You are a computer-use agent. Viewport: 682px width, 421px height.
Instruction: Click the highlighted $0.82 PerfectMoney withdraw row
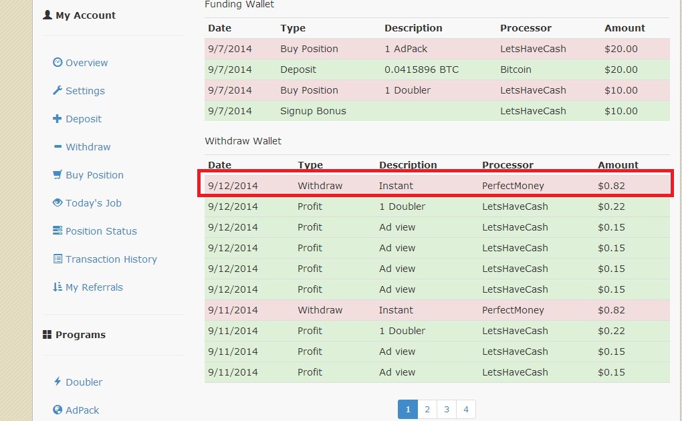[436, 186]
